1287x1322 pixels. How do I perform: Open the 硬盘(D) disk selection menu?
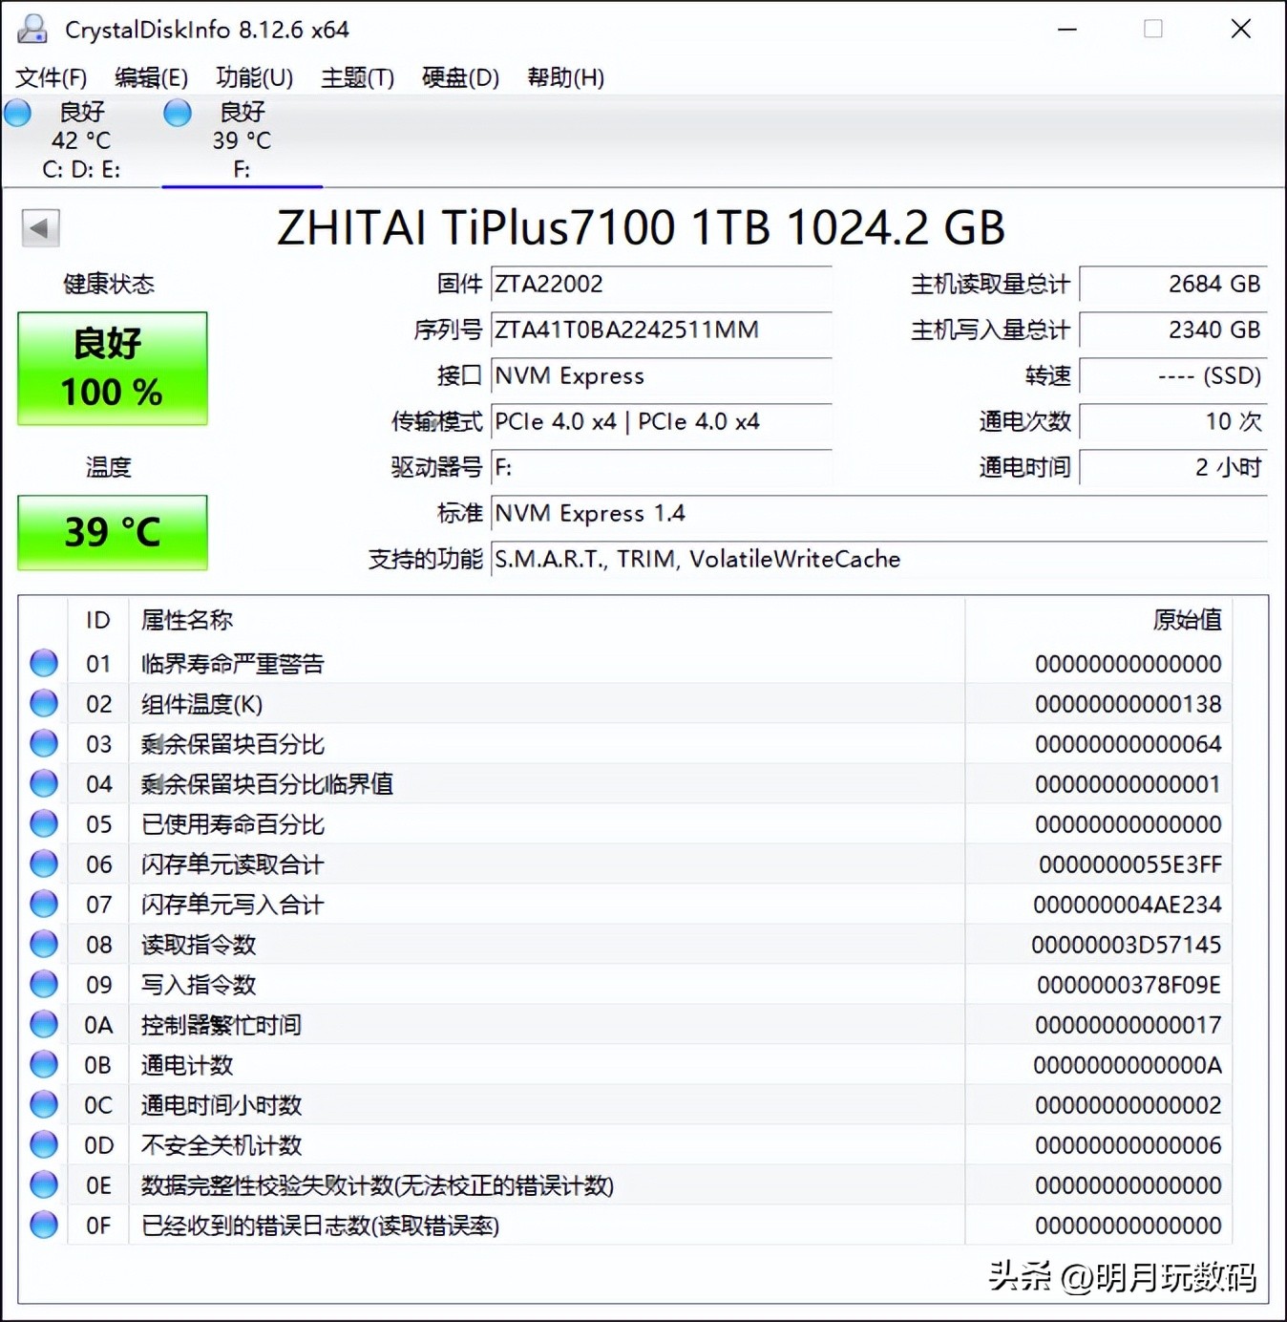459,77
